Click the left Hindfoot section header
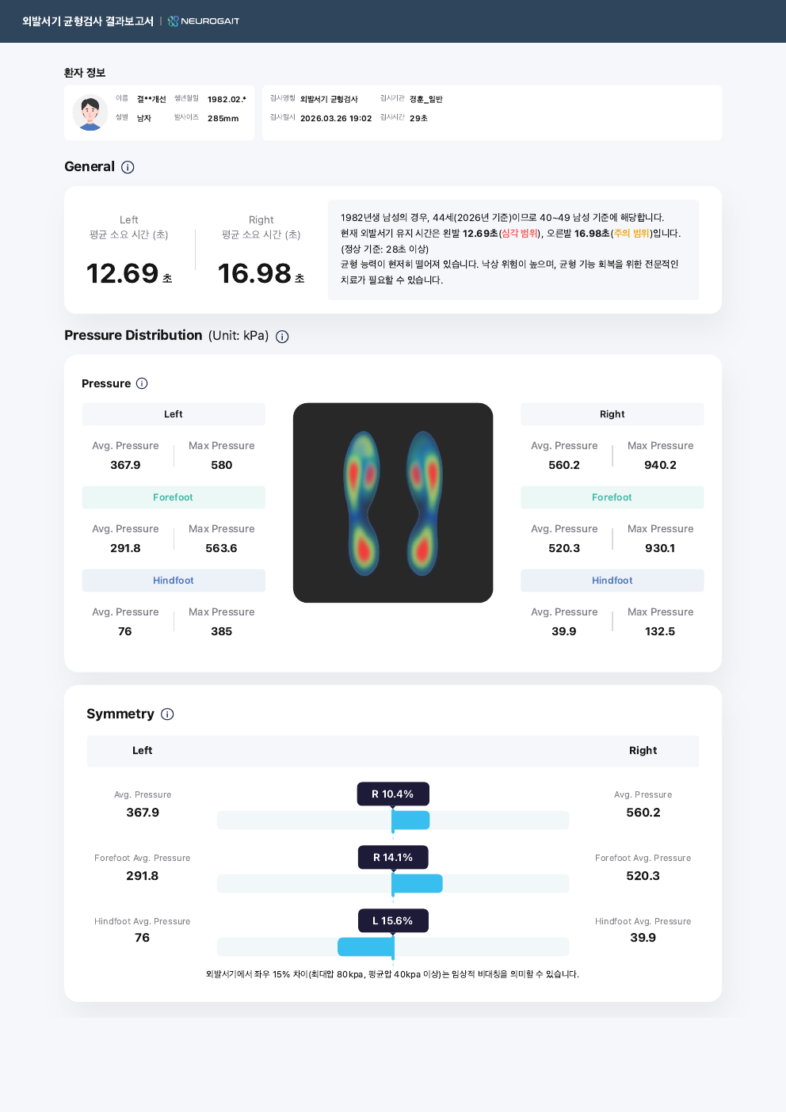Image resolution: width=786 pixels, height=1112 pixels. pos(174,581)
